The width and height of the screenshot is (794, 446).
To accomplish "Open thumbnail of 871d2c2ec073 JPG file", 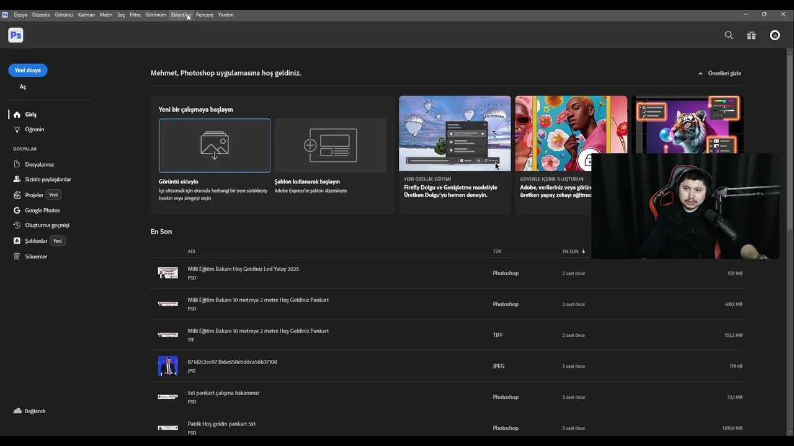I will pos(167,365).
